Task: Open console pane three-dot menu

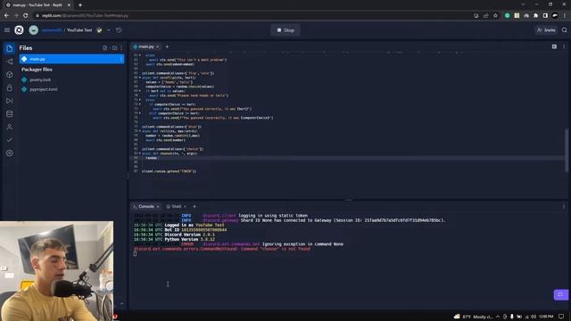Action: pos(564,206)
